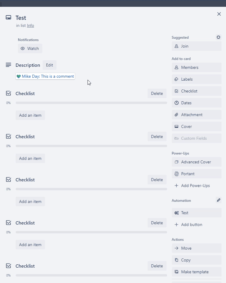Open the Info list link

[30, 25]
